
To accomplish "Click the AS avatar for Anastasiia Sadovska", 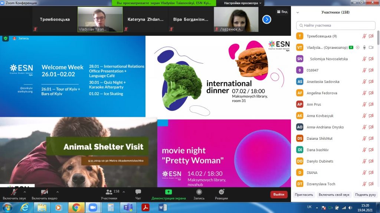I will (x=300, y=82).
